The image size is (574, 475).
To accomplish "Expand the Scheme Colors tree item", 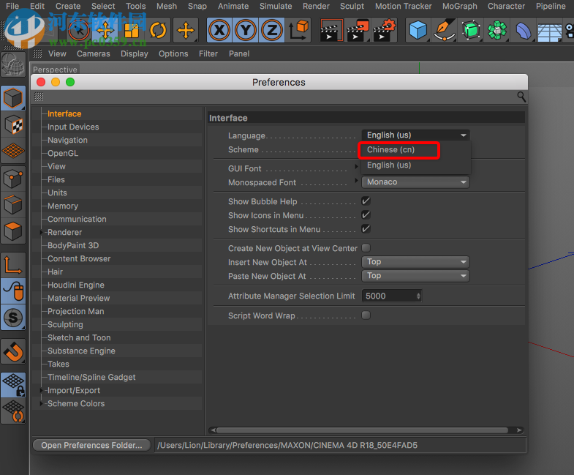I will pyautogui.click(x=42, y=403).
